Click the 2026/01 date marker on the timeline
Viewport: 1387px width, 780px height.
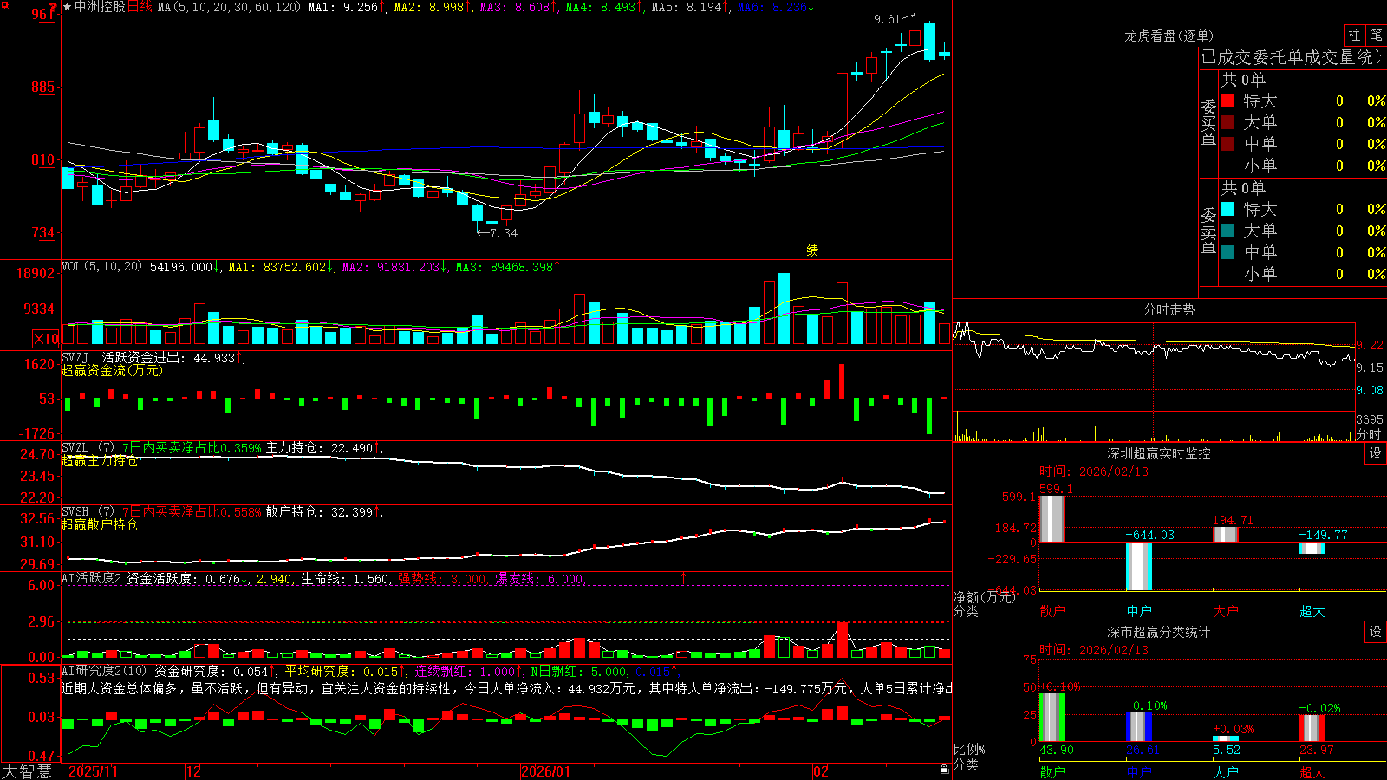tap(546, 771)
